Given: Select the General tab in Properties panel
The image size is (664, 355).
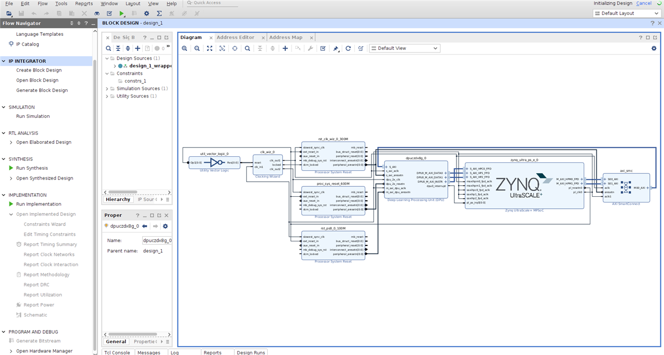Looking at the screenshot, I should click(x=116, y=342).
